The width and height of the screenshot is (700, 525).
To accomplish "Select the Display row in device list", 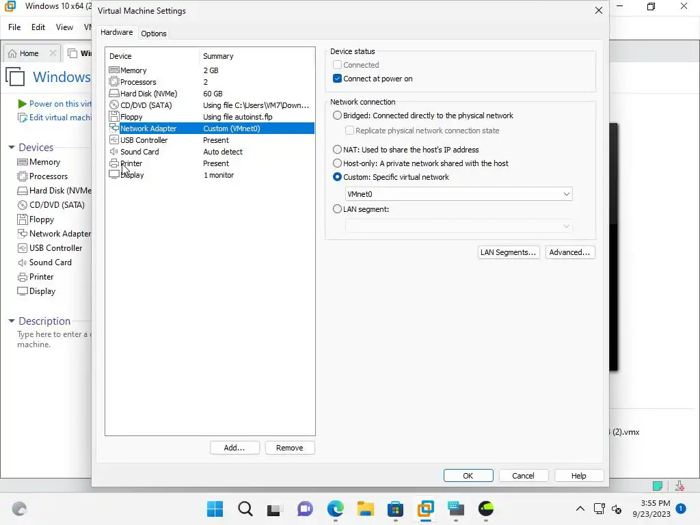I will pos(211,175).
